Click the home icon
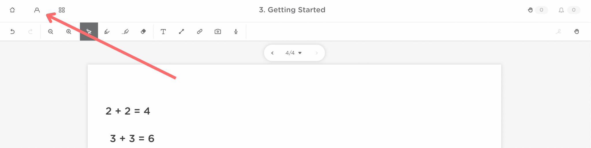Viewport: 591px width, 148px height. click(12, 10)
